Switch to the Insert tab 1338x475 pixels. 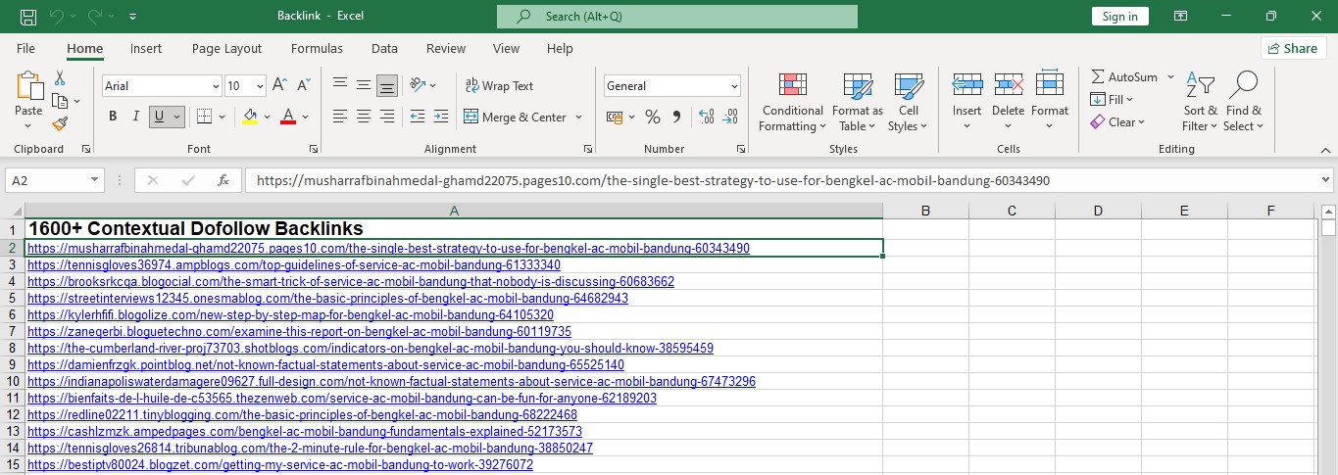click(x=146, y=48)
